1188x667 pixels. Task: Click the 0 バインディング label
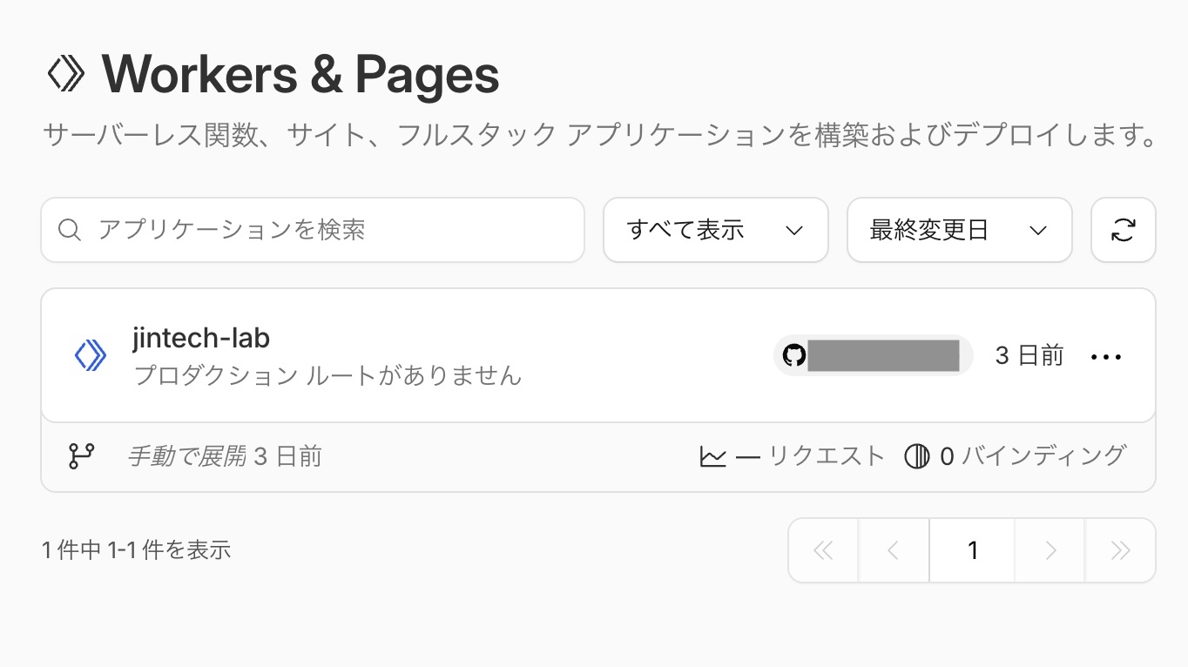point(1033,455)
